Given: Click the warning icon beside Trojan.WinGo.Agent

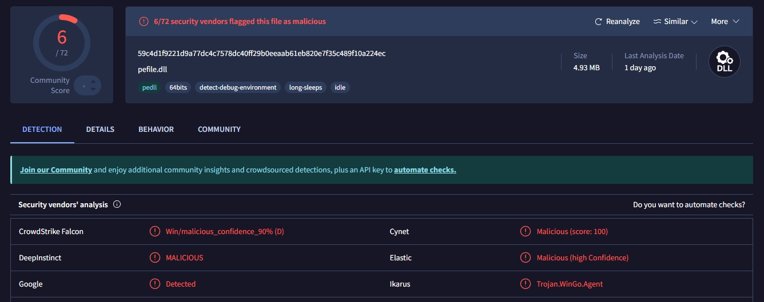Looking at the screenshot, I should click(x=526, y=284).
